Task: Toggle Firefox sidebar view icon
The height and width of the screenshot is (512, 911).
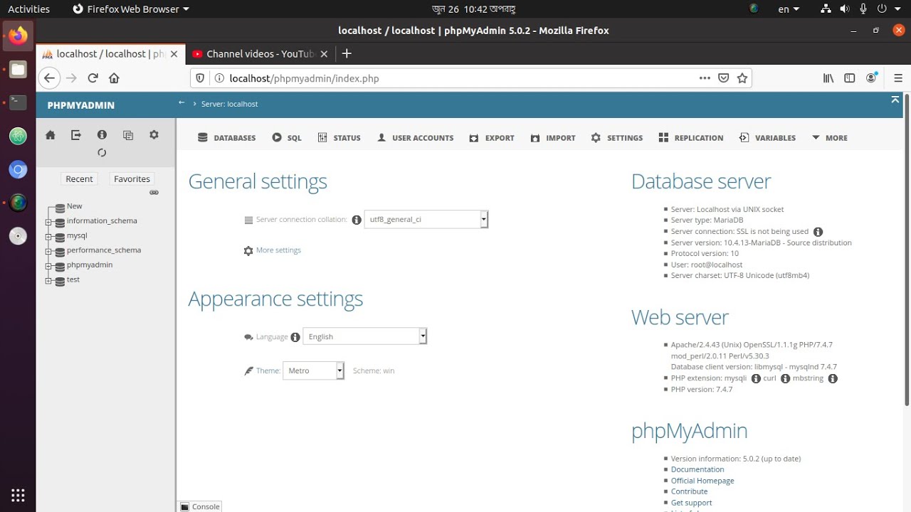Action: pos(849,78)
